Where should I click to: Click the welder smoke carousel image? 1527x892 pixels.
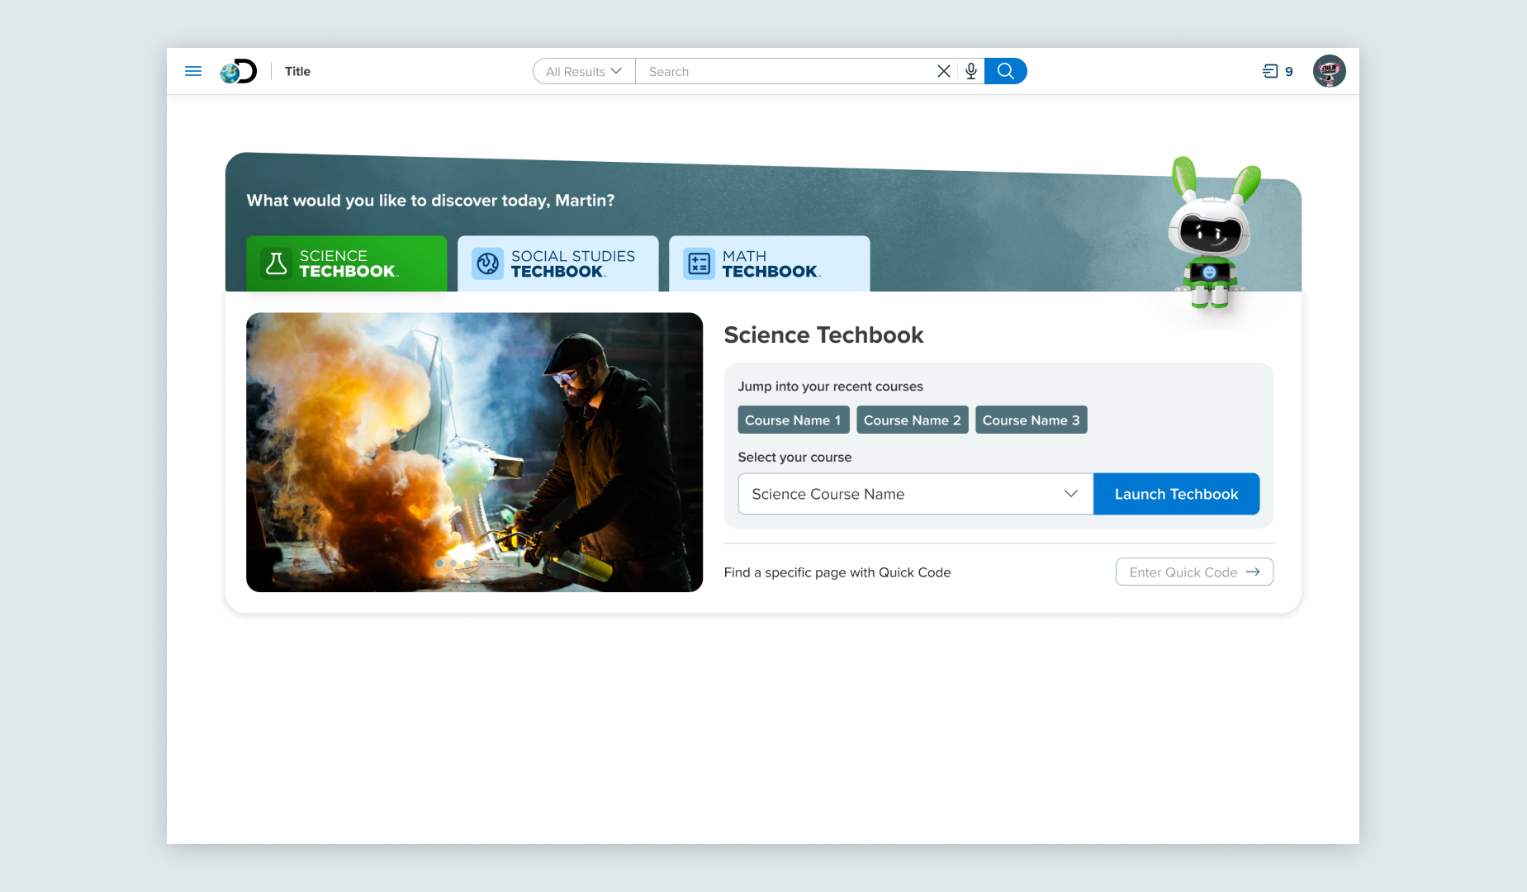pos(474,452)
